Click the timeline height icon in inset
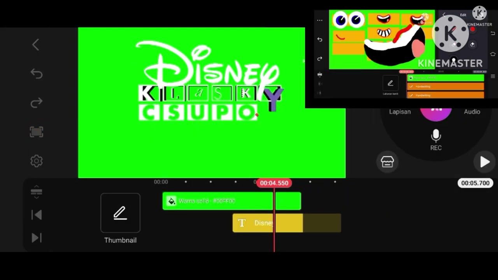Viewport: 498px width, 280px height. point(320,74)
